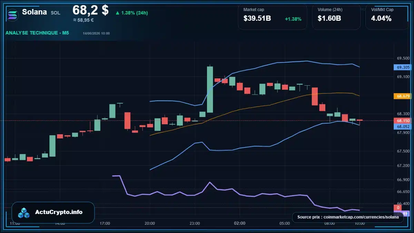Click the orange 68.679 price tag
The image size is (414, 233).
403,96
